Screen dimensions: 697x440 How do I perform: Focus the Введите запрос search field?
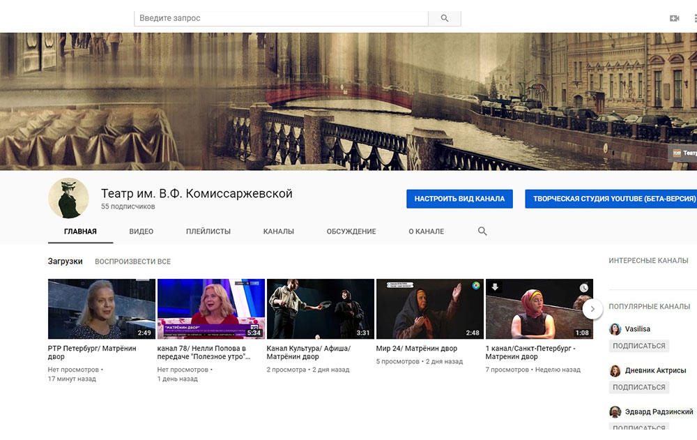[x=281, y=18]
